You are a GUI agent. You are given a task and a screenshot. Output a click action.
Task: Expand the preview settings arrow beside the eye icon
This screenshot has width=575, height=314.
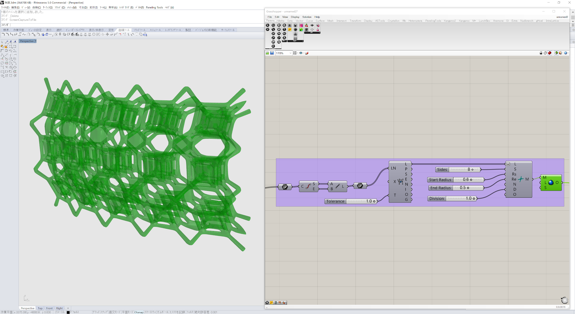304,53
